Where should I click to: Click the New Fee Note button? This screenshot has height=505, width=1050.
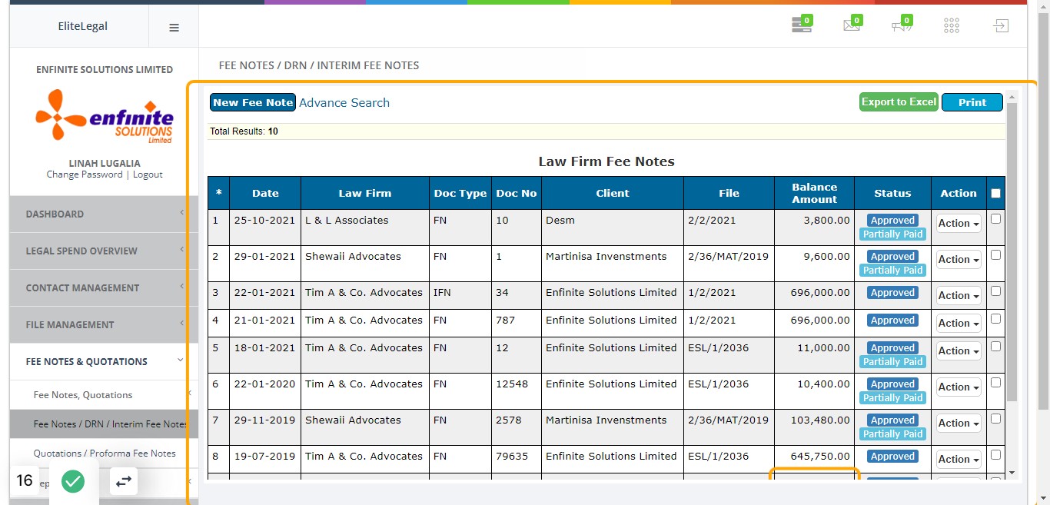253,102
